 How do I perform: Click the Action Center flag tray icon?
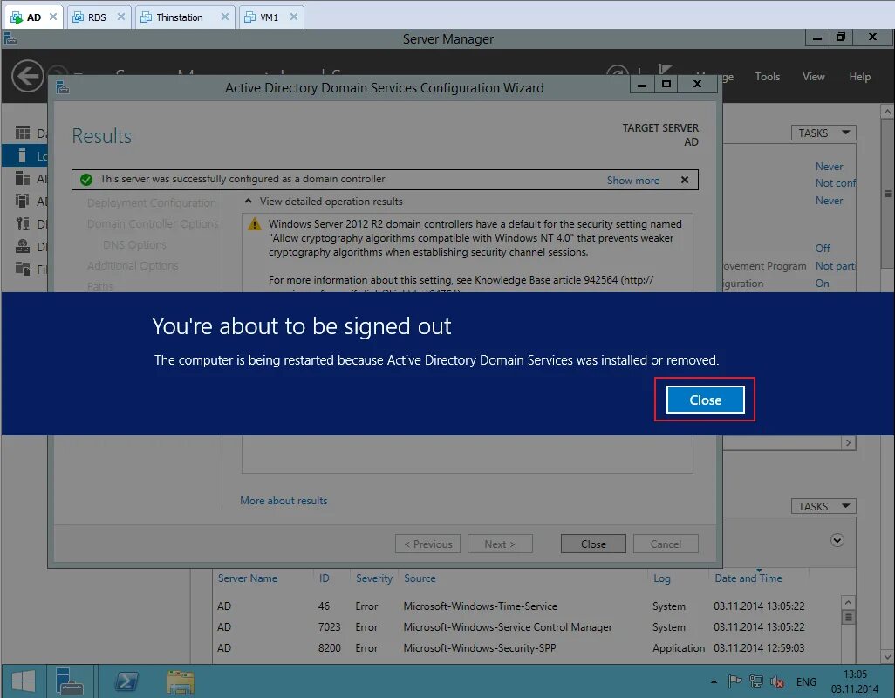click(x=734, y=681)
